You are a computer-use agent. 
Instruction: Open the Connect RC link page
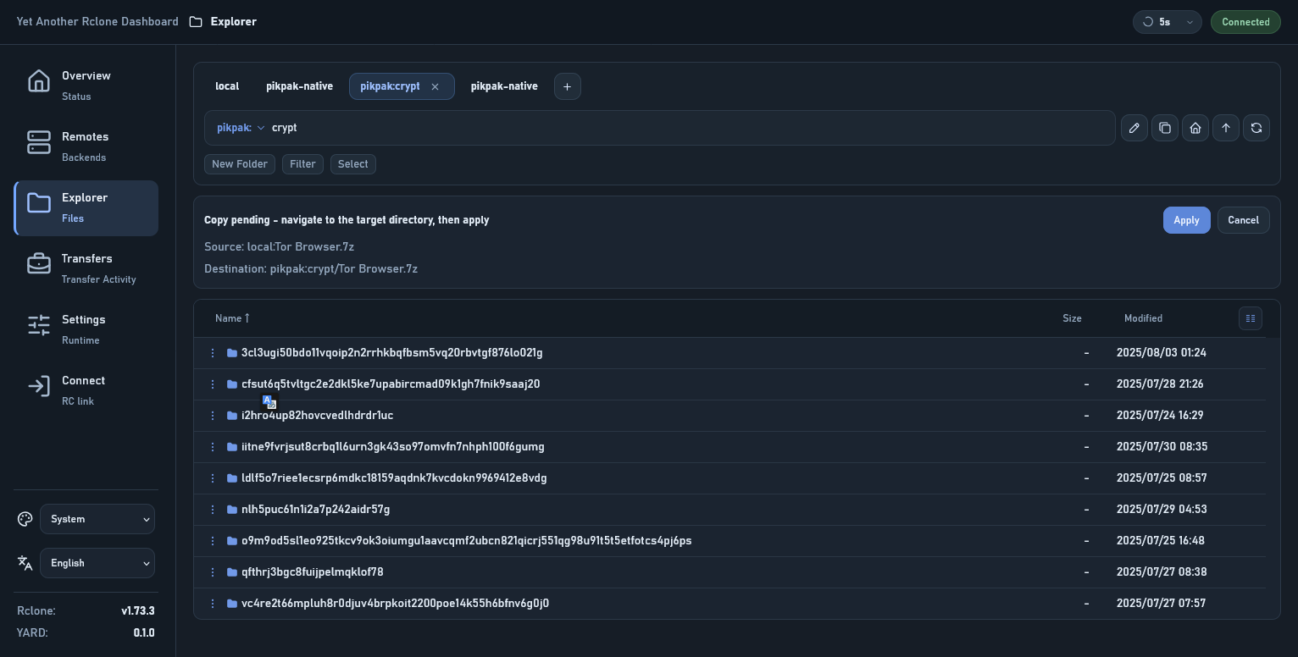click(83, 389)
